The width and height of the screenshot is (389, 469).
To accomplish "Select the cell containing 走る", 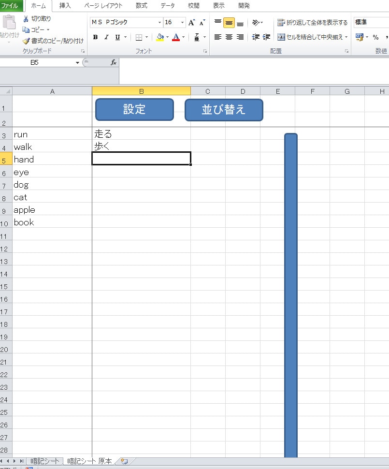I will point(142,133).
